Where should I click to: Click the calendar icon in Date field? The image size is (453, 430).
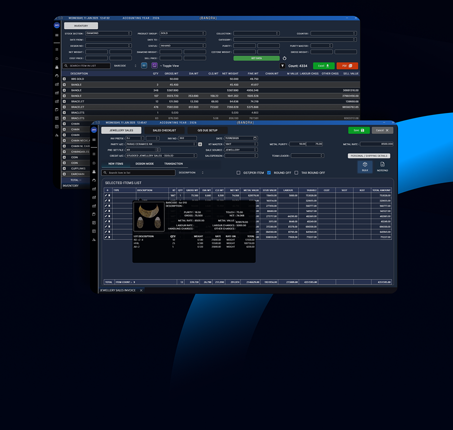tap(255, 138)
